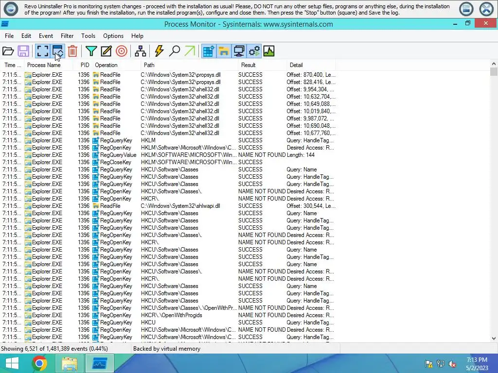Open the Options menu
The width and height of the screenshot is (498, 373).
click(113, 36)
